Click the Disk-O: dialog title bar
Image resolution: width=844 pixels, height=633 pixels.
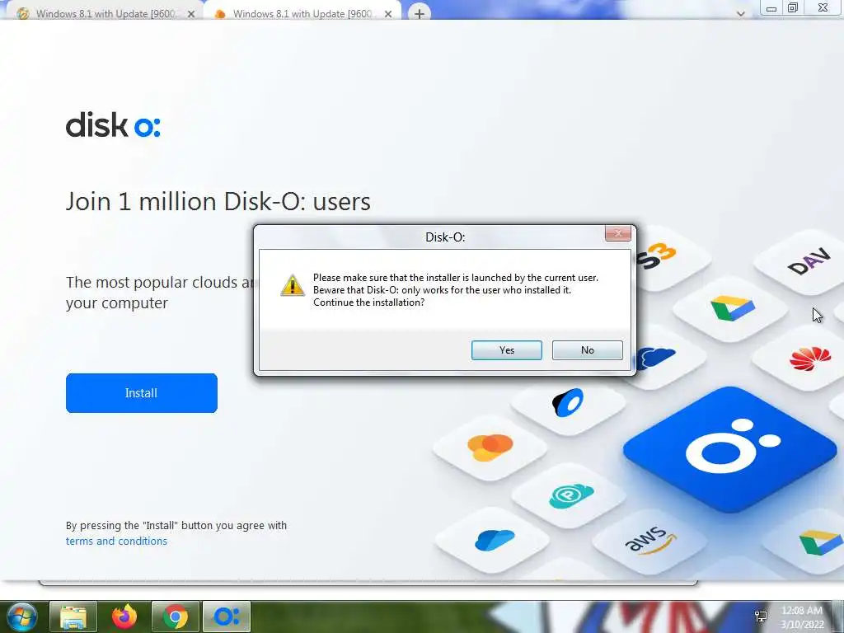pyautogui.click(x=444, y=237)
